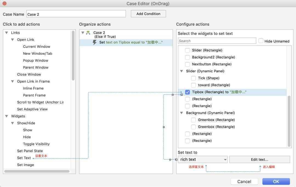Image resolution: width=296 pixels, height=187 pixels.
Task: Check the Background2 (Rectangle) checkbox
Action: [187, 57]
